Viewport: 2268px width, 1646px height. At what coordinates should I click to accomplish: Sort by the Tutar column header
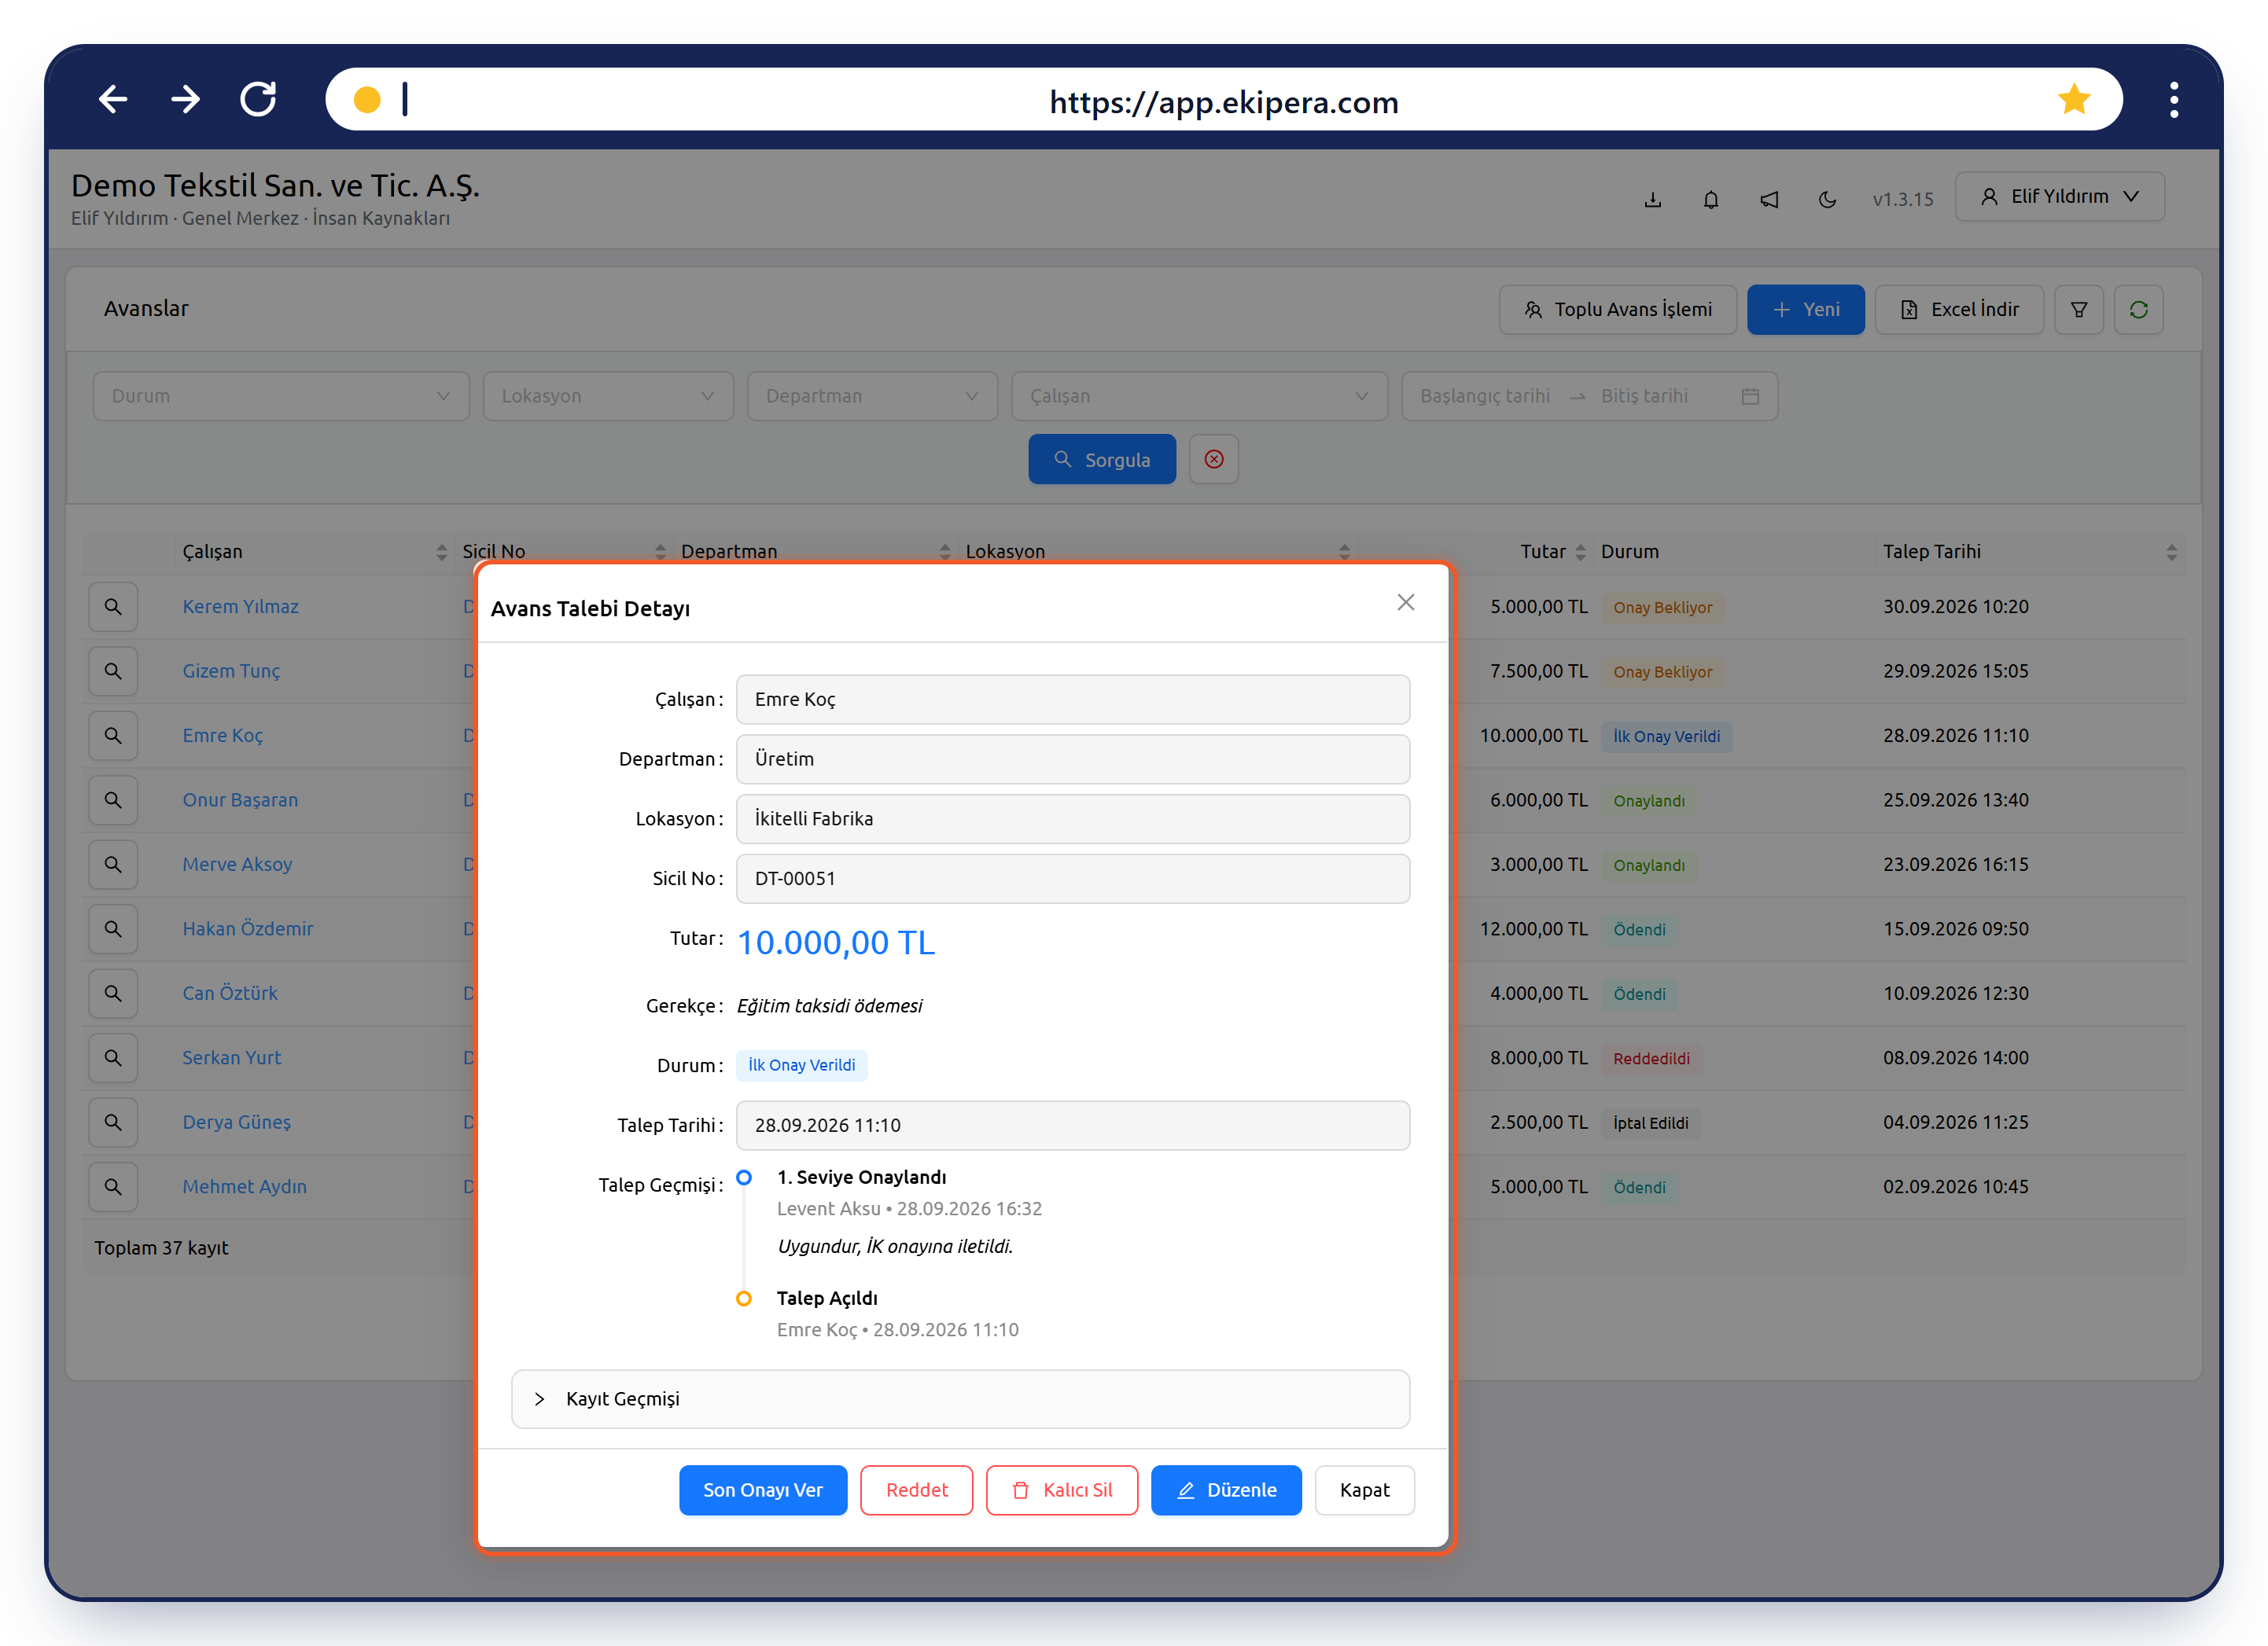1475,552
